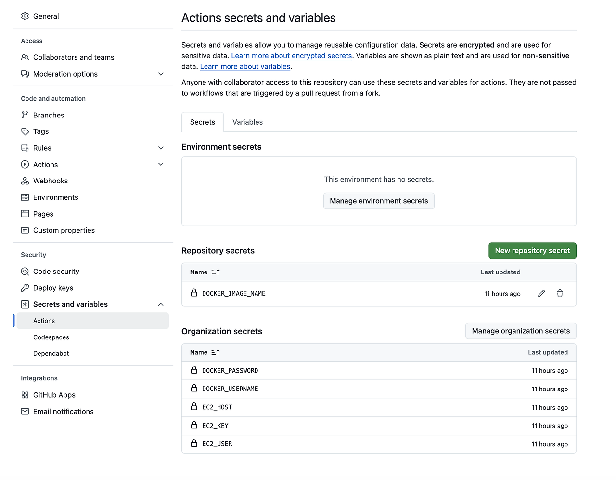Screen dimensions: 616x480
Task: Click New repository secret button
Action: click(532, 251)
